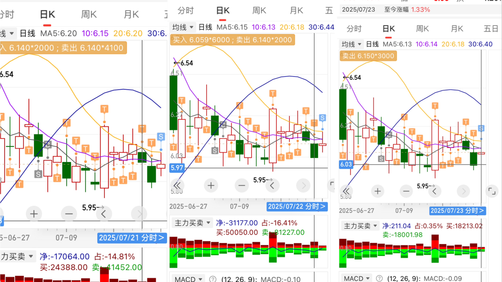
Task: Click 日线 label beside MA5:6.13
Action: pos(372,44)
